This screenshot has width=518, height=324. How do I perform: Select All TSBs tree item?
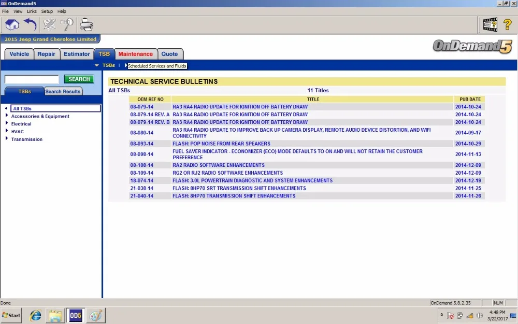coord(55,108)
